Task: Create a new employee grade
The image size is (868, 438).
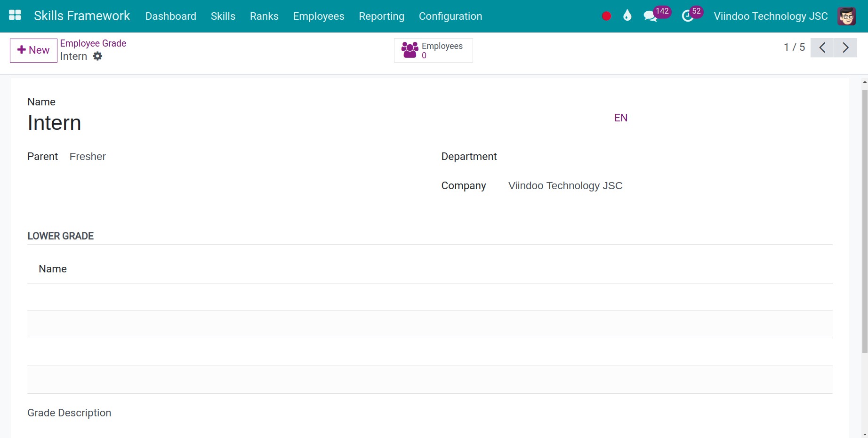Action: click(x=33, y=50)
